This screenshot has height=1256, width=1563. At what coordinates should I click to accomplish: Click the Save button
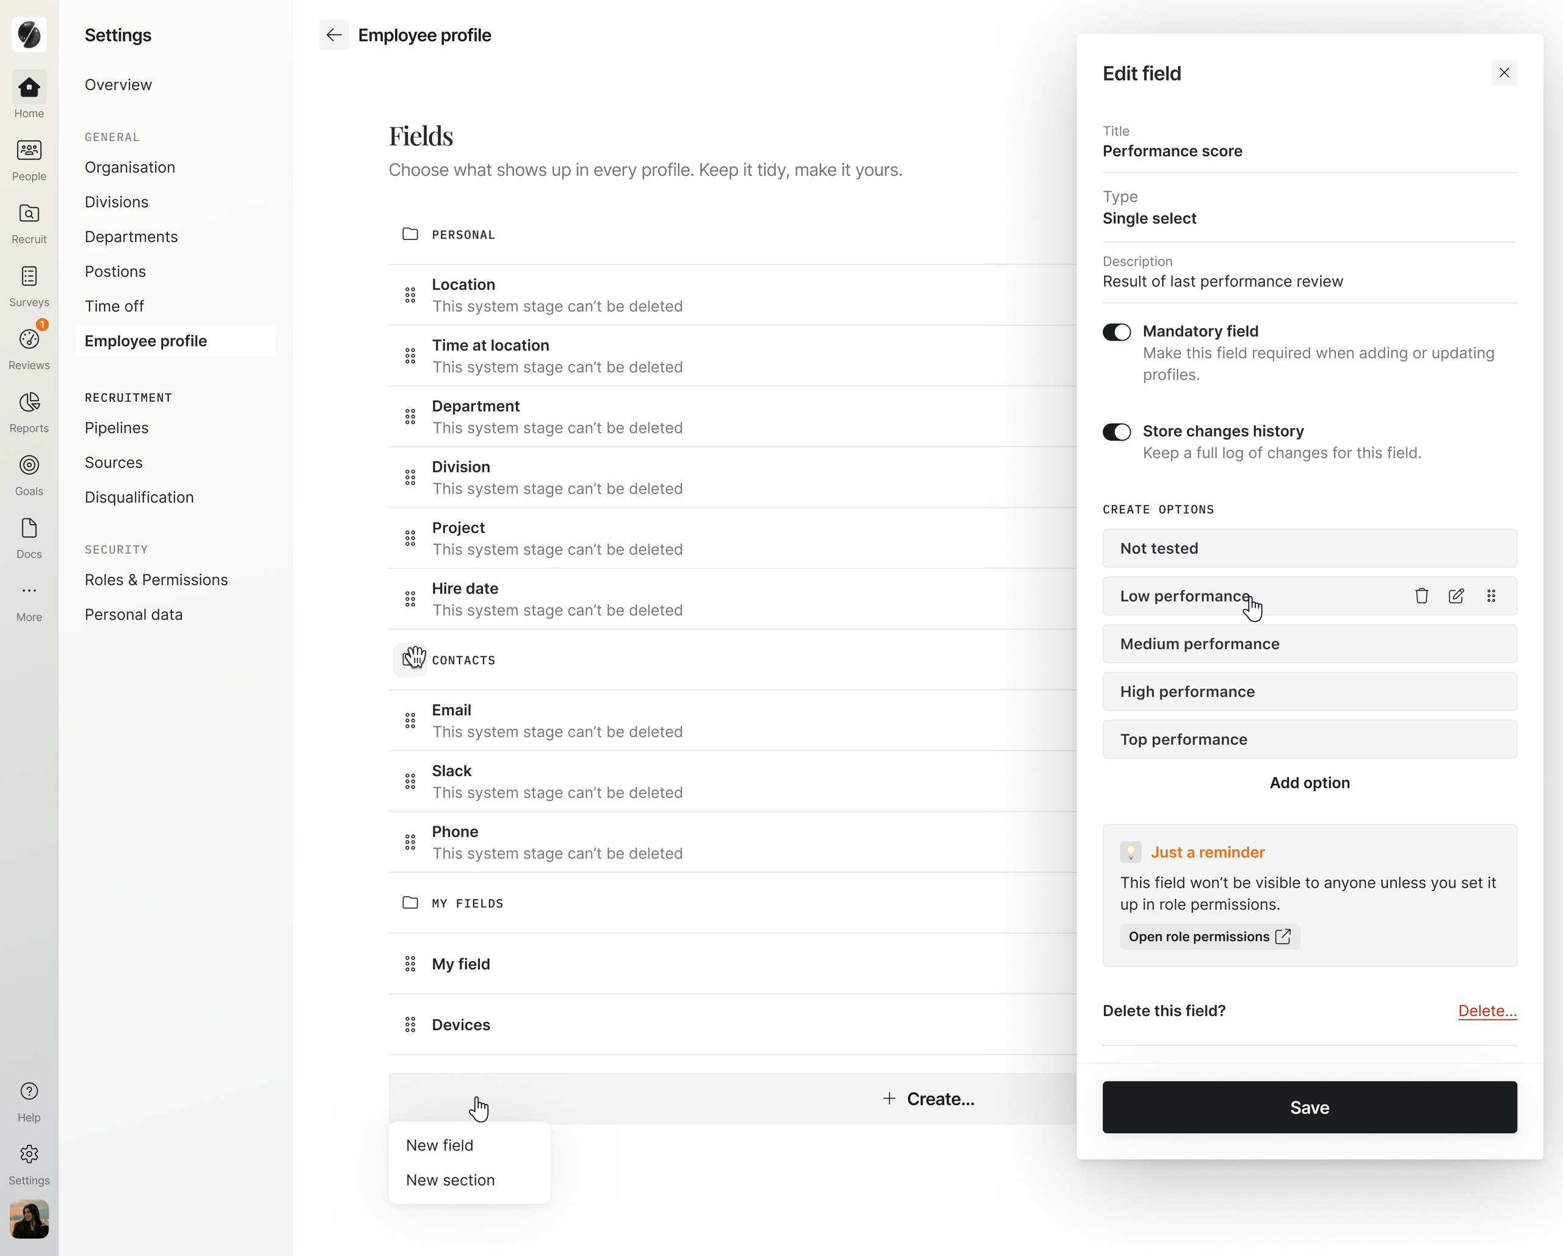(1309, 1108)
